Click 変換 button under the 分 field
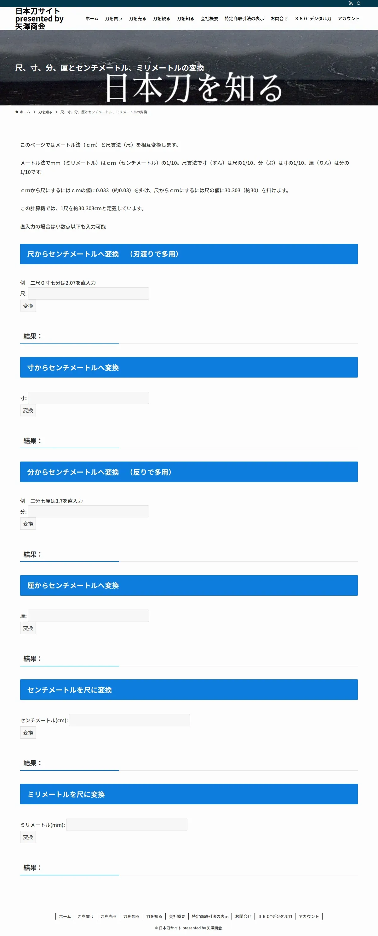The image size is (378, 936). (x=28, y=524)
